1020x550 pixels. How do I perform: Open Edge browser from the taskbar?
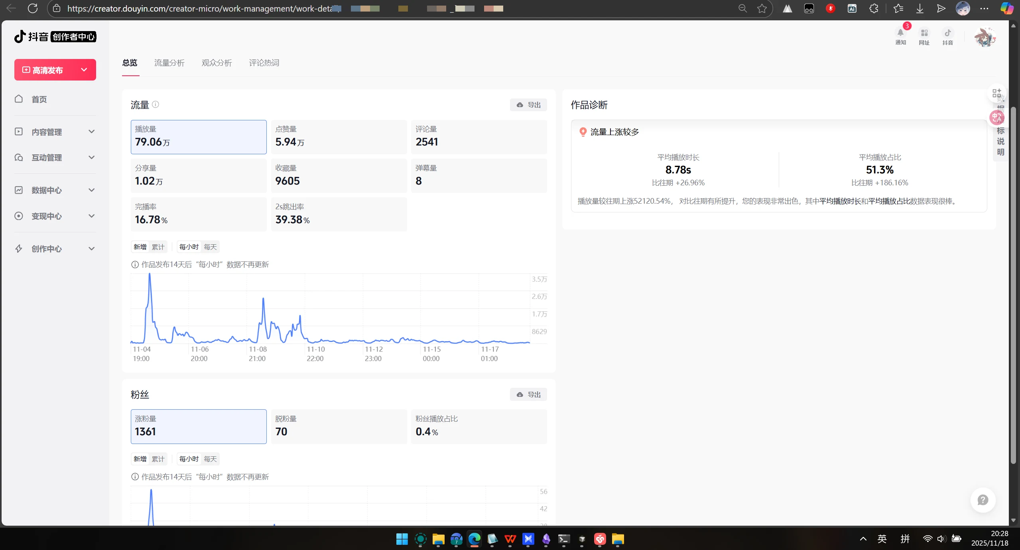tap(474, 539)
